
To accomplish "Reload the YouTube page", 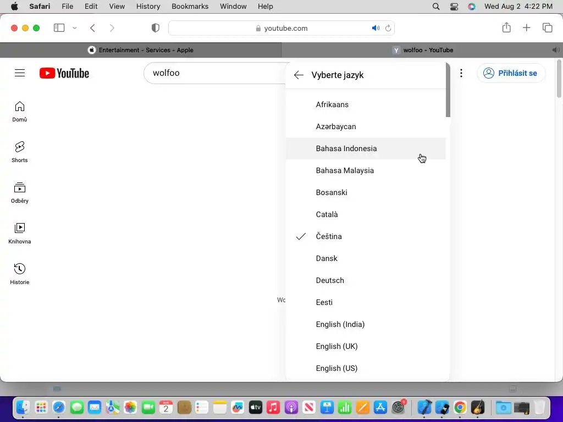I will 388,28.
